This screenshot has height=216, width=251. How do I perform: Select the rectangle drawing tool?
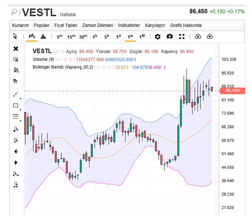coord(15,105)
